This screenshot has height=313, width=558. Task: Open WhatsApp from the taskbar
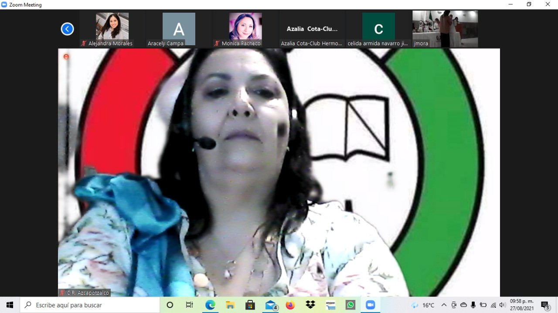pyautogui.click(x=350, y=305)
